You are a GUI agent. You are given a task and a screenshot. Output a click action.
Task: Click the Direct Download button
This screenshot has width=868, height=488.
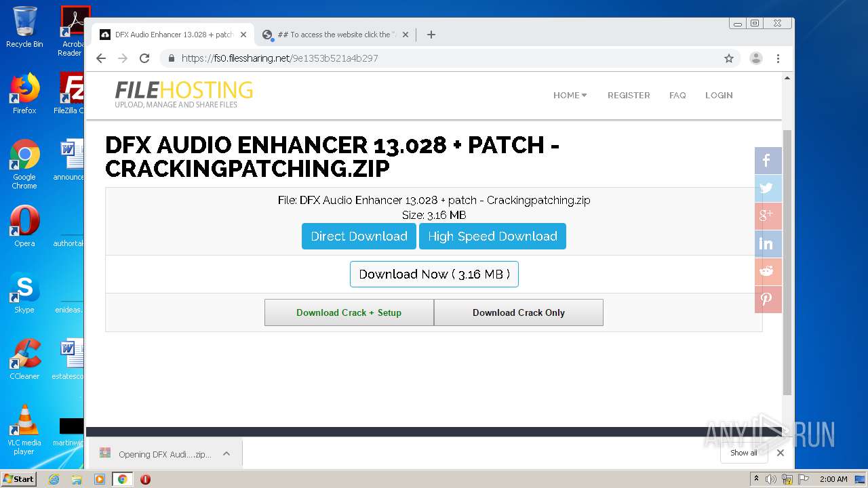359,237
